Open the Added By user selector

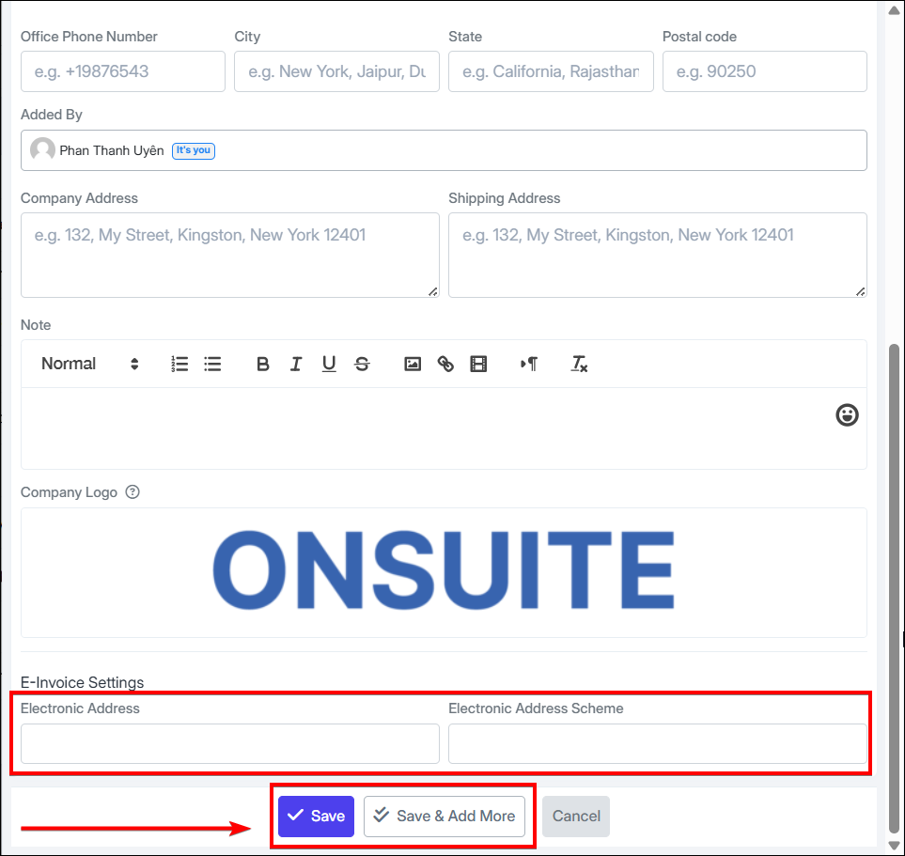[x=444, y=150]
